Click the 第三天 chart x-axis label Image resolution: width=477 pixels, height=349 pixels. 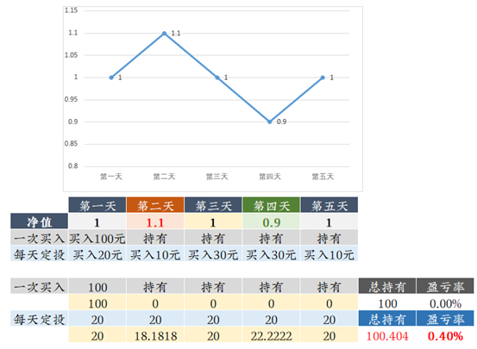pos(217,177)
